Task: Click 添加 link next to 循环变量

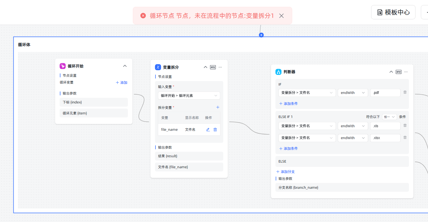Action: pos(122,83)
